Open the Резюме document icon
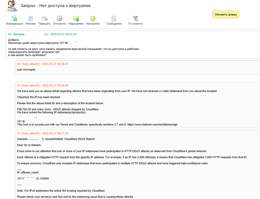 [x=30, y=19]
